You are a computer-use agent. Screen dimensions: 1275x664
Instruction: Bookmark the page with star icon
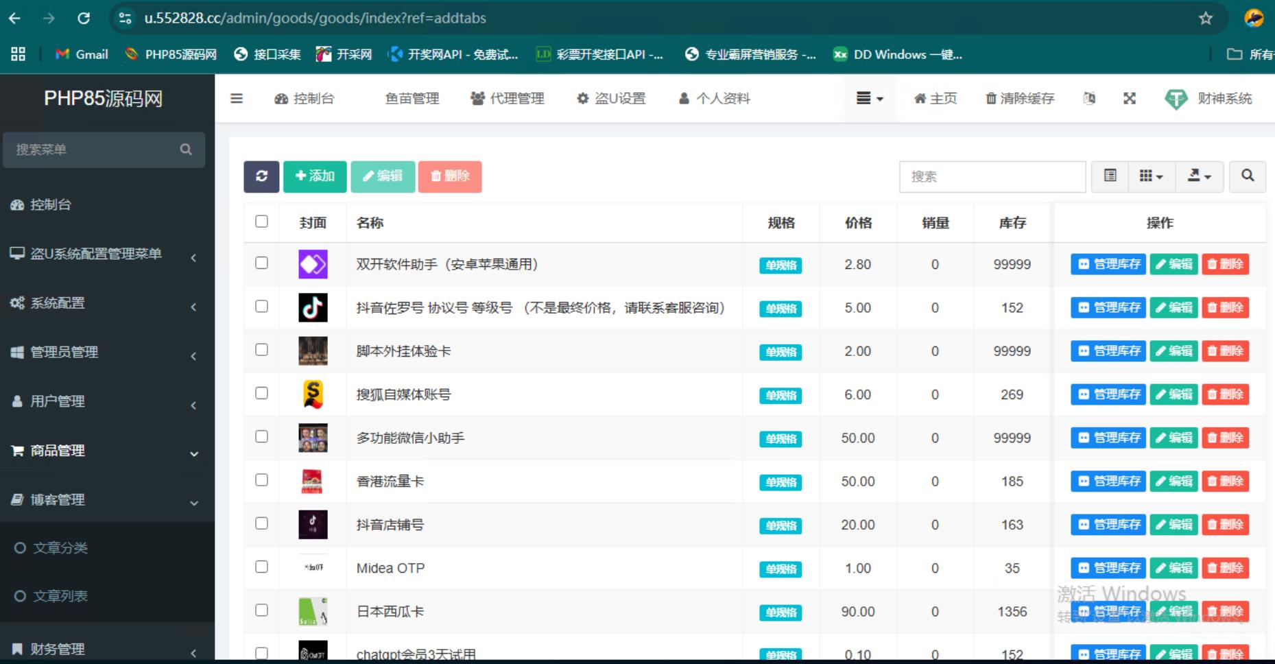click(1206, 19)
